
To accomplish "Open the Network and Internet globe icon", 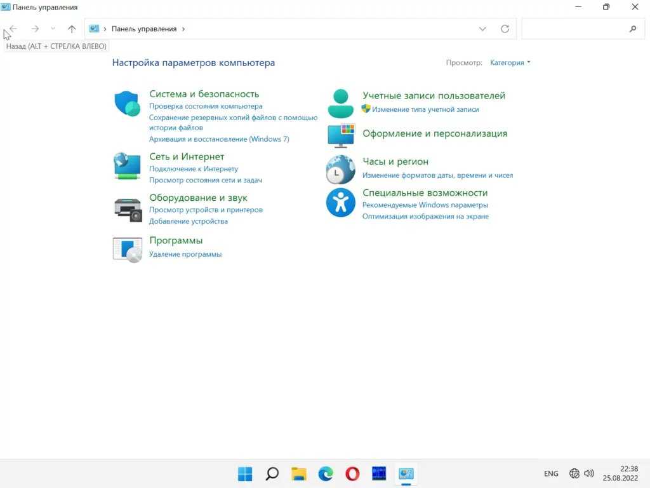I will [x=127, y=166].
